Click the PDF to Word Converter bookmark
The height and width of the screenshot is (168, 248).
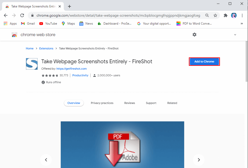pos(179,23)
